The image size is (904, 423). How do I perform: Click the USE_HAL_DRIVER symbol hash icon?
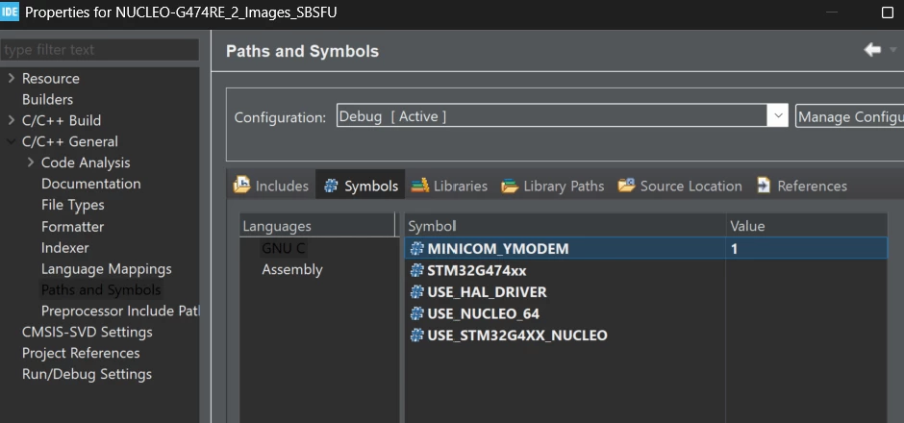pyautogui.click(x=416, y=291)
